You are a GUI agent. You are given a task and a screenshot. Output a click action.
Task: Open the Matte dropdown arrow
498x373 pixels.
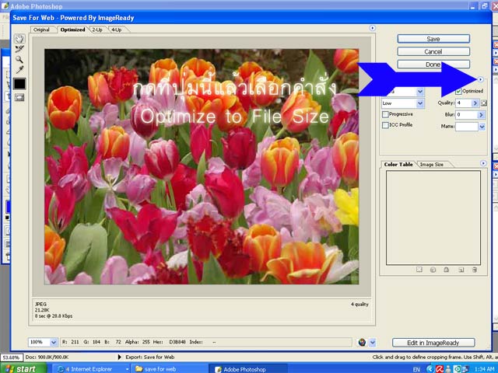482,127
